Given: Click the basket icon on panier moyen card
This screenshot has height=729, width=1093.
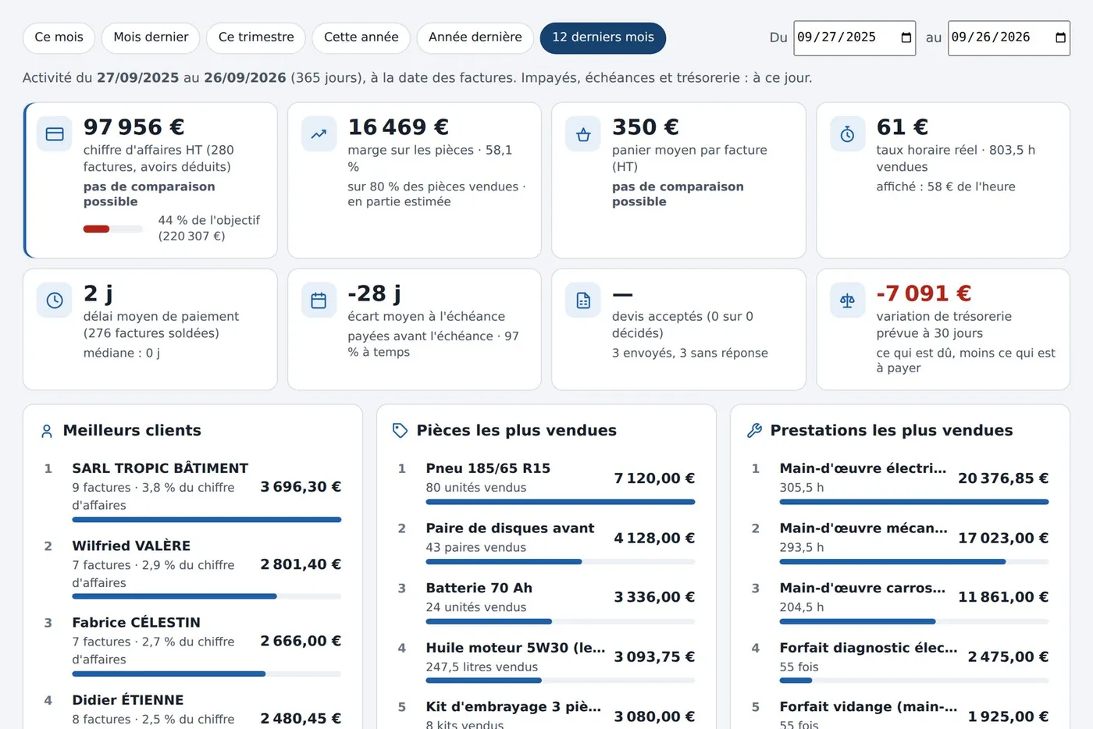Looking at the screenshot, I should click(583, 134).
